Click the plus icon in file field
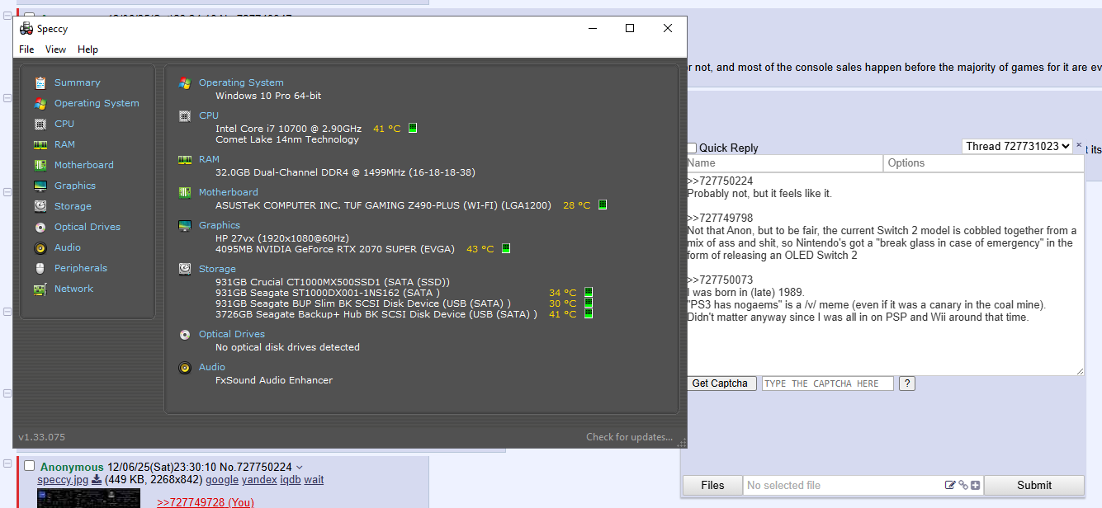The height and width of the screenshot is (508, 1102). pos(975,486)
